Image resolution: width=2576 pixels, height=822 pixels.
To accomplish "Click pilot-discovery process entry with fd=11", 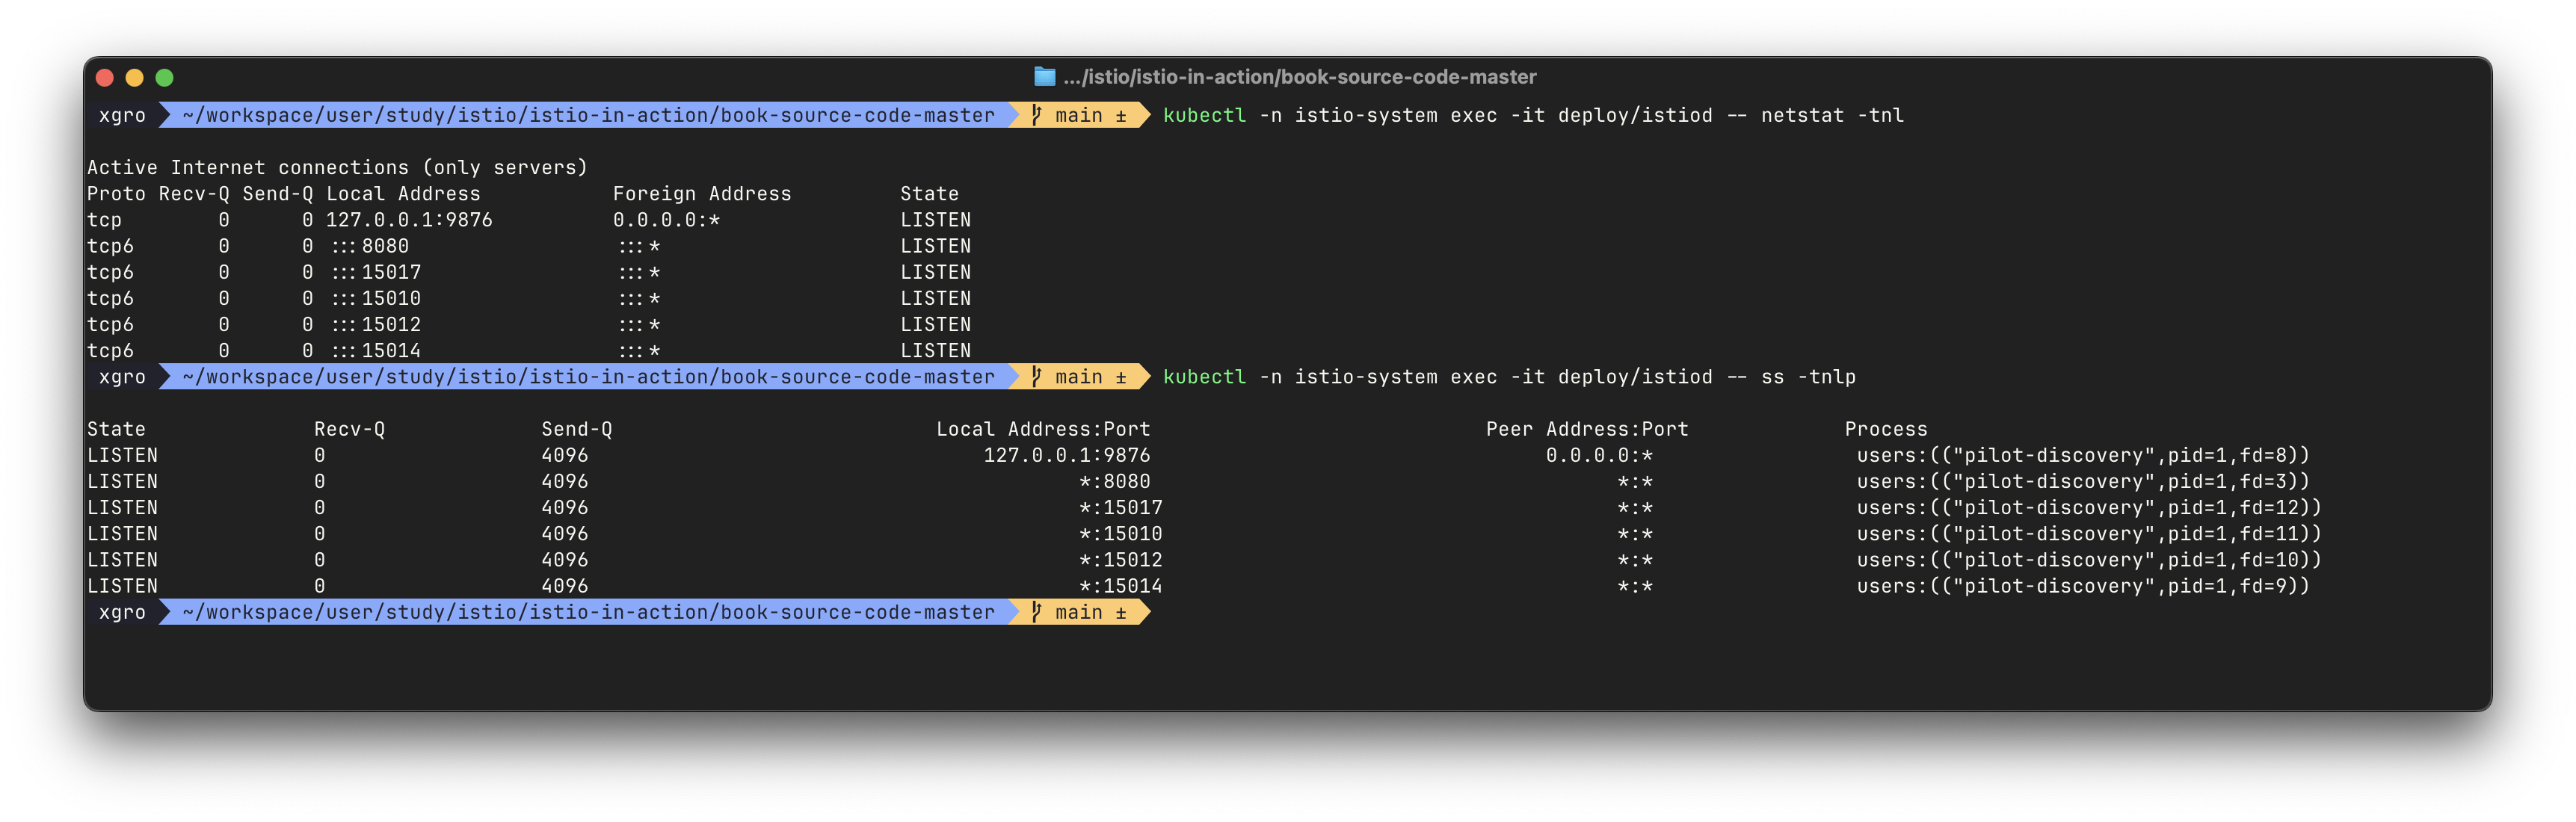I will pos(2090,534).
